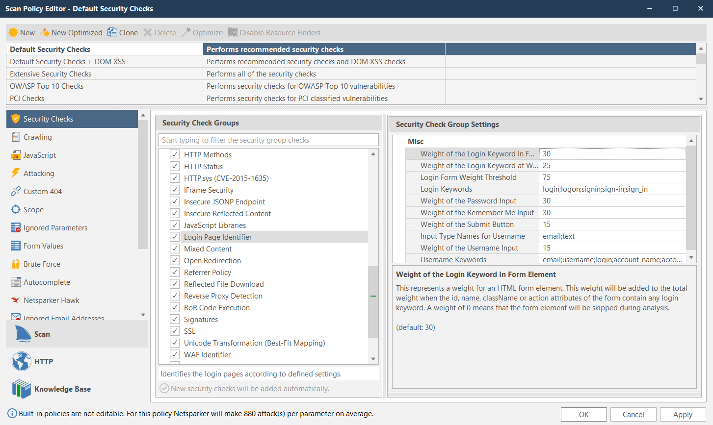
Task: Click the security group checks filter field
Action: click(x=268, y=140)
